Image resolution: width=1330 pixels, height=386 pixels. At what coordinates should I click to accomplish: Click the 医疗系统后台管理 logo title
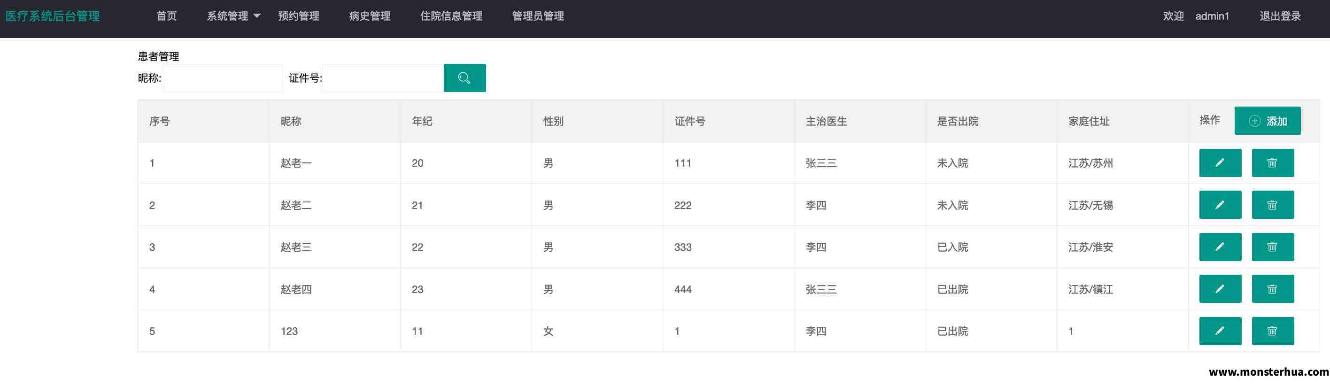pyautogui.click(x=53, y=16)
